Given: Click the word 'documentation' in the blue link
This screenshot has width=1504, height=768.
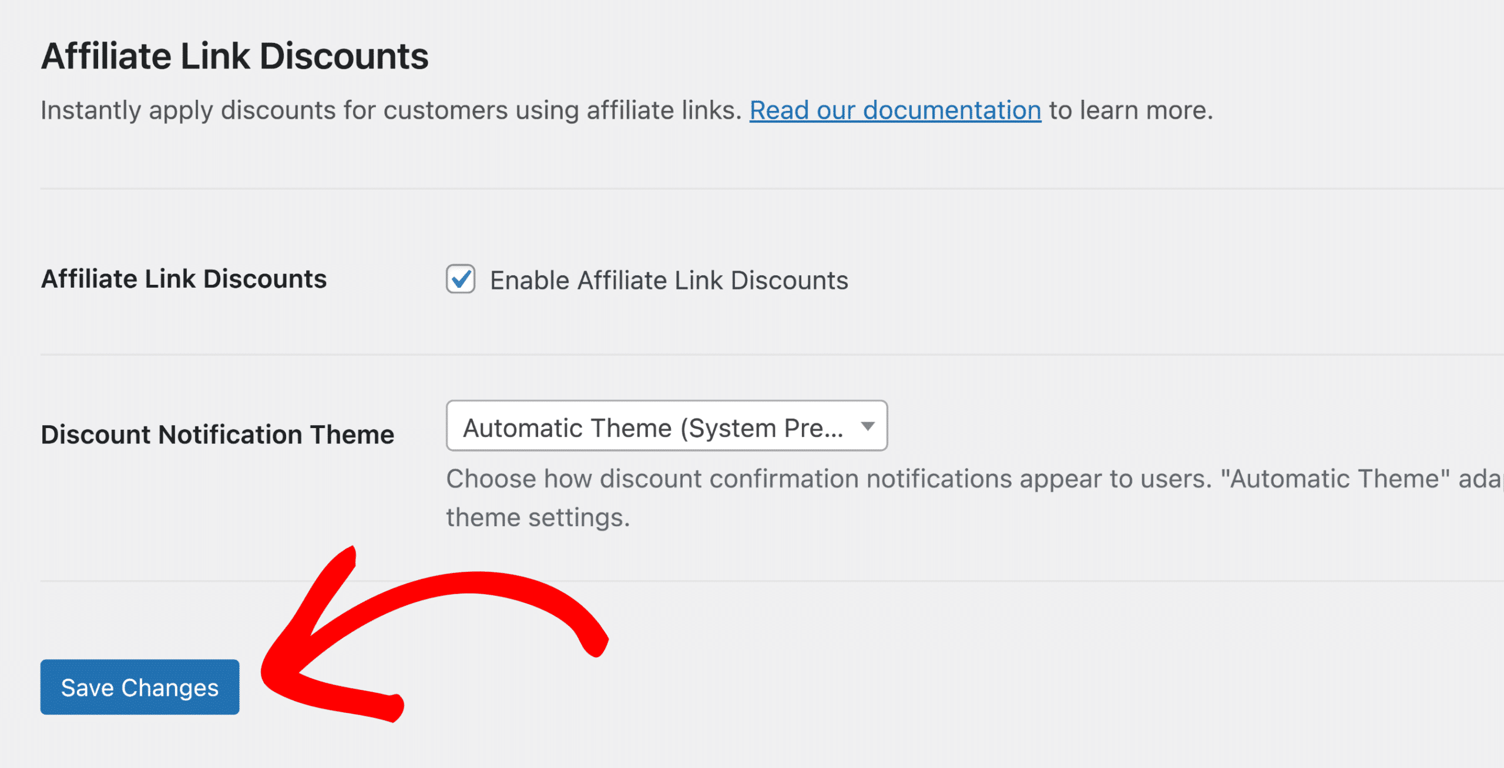Looking at the screenshot, I should point(952,110).
